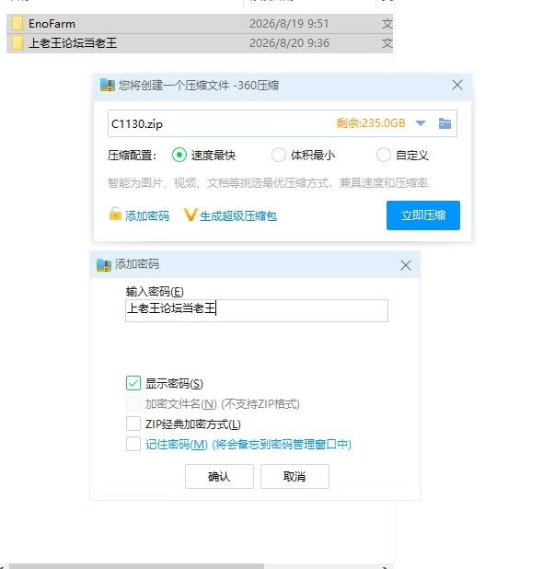Uncheck the 显示密码(S) checkbox
This screenshot has height=569, width=543.
click(133, 383)
